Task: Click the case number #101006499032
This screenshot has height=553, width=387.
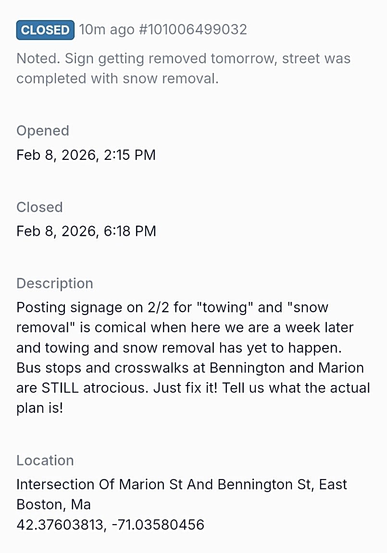Action: 192,30
